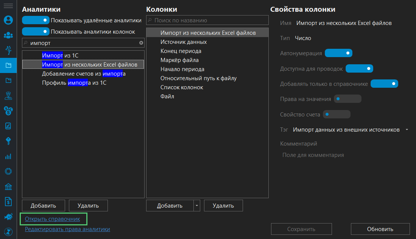Open the arrow next to columns 'Добавить'

click(x=196, y=206)
